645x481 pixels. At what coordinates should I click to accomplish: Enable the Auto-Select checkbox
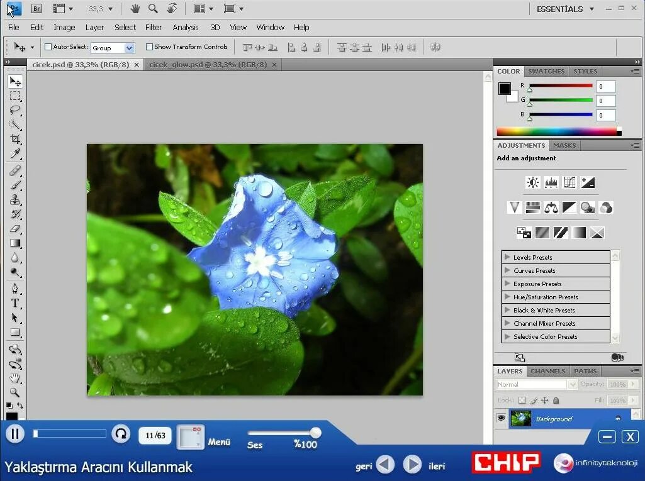coord(48,47)
